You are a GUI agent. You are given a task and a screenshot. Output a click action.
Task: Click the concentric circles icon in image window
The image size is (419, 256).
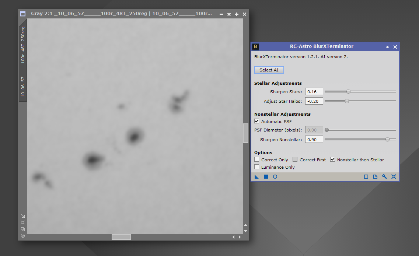[x=23, y=236]
